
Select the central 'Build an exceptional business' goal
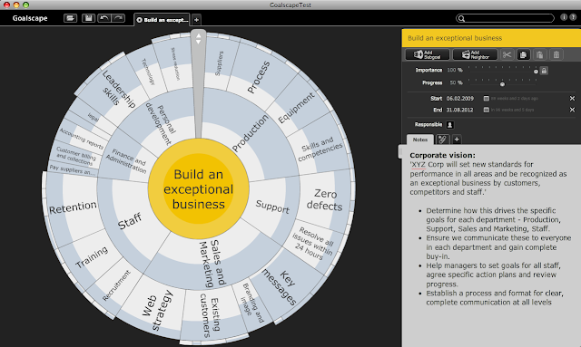point(199,189)
